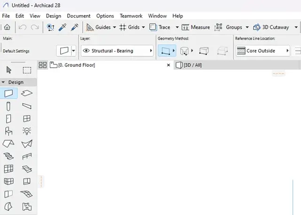Click the Redo arrow
The width and height of the screenshot is (301, 215).
(35, 27)
